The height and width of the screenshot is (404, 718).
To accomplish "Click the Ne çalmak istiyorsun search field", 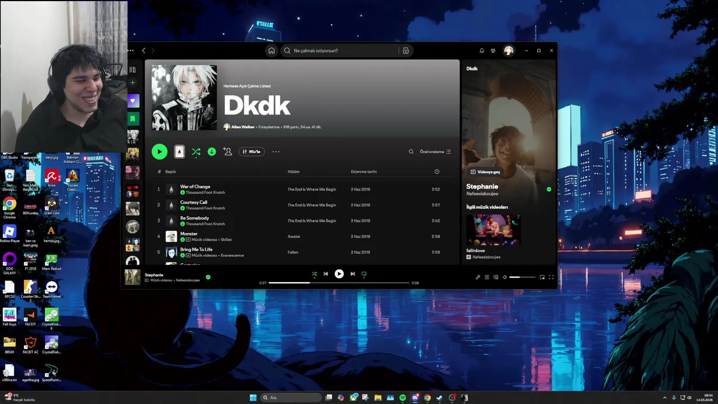I will (339, 50).
